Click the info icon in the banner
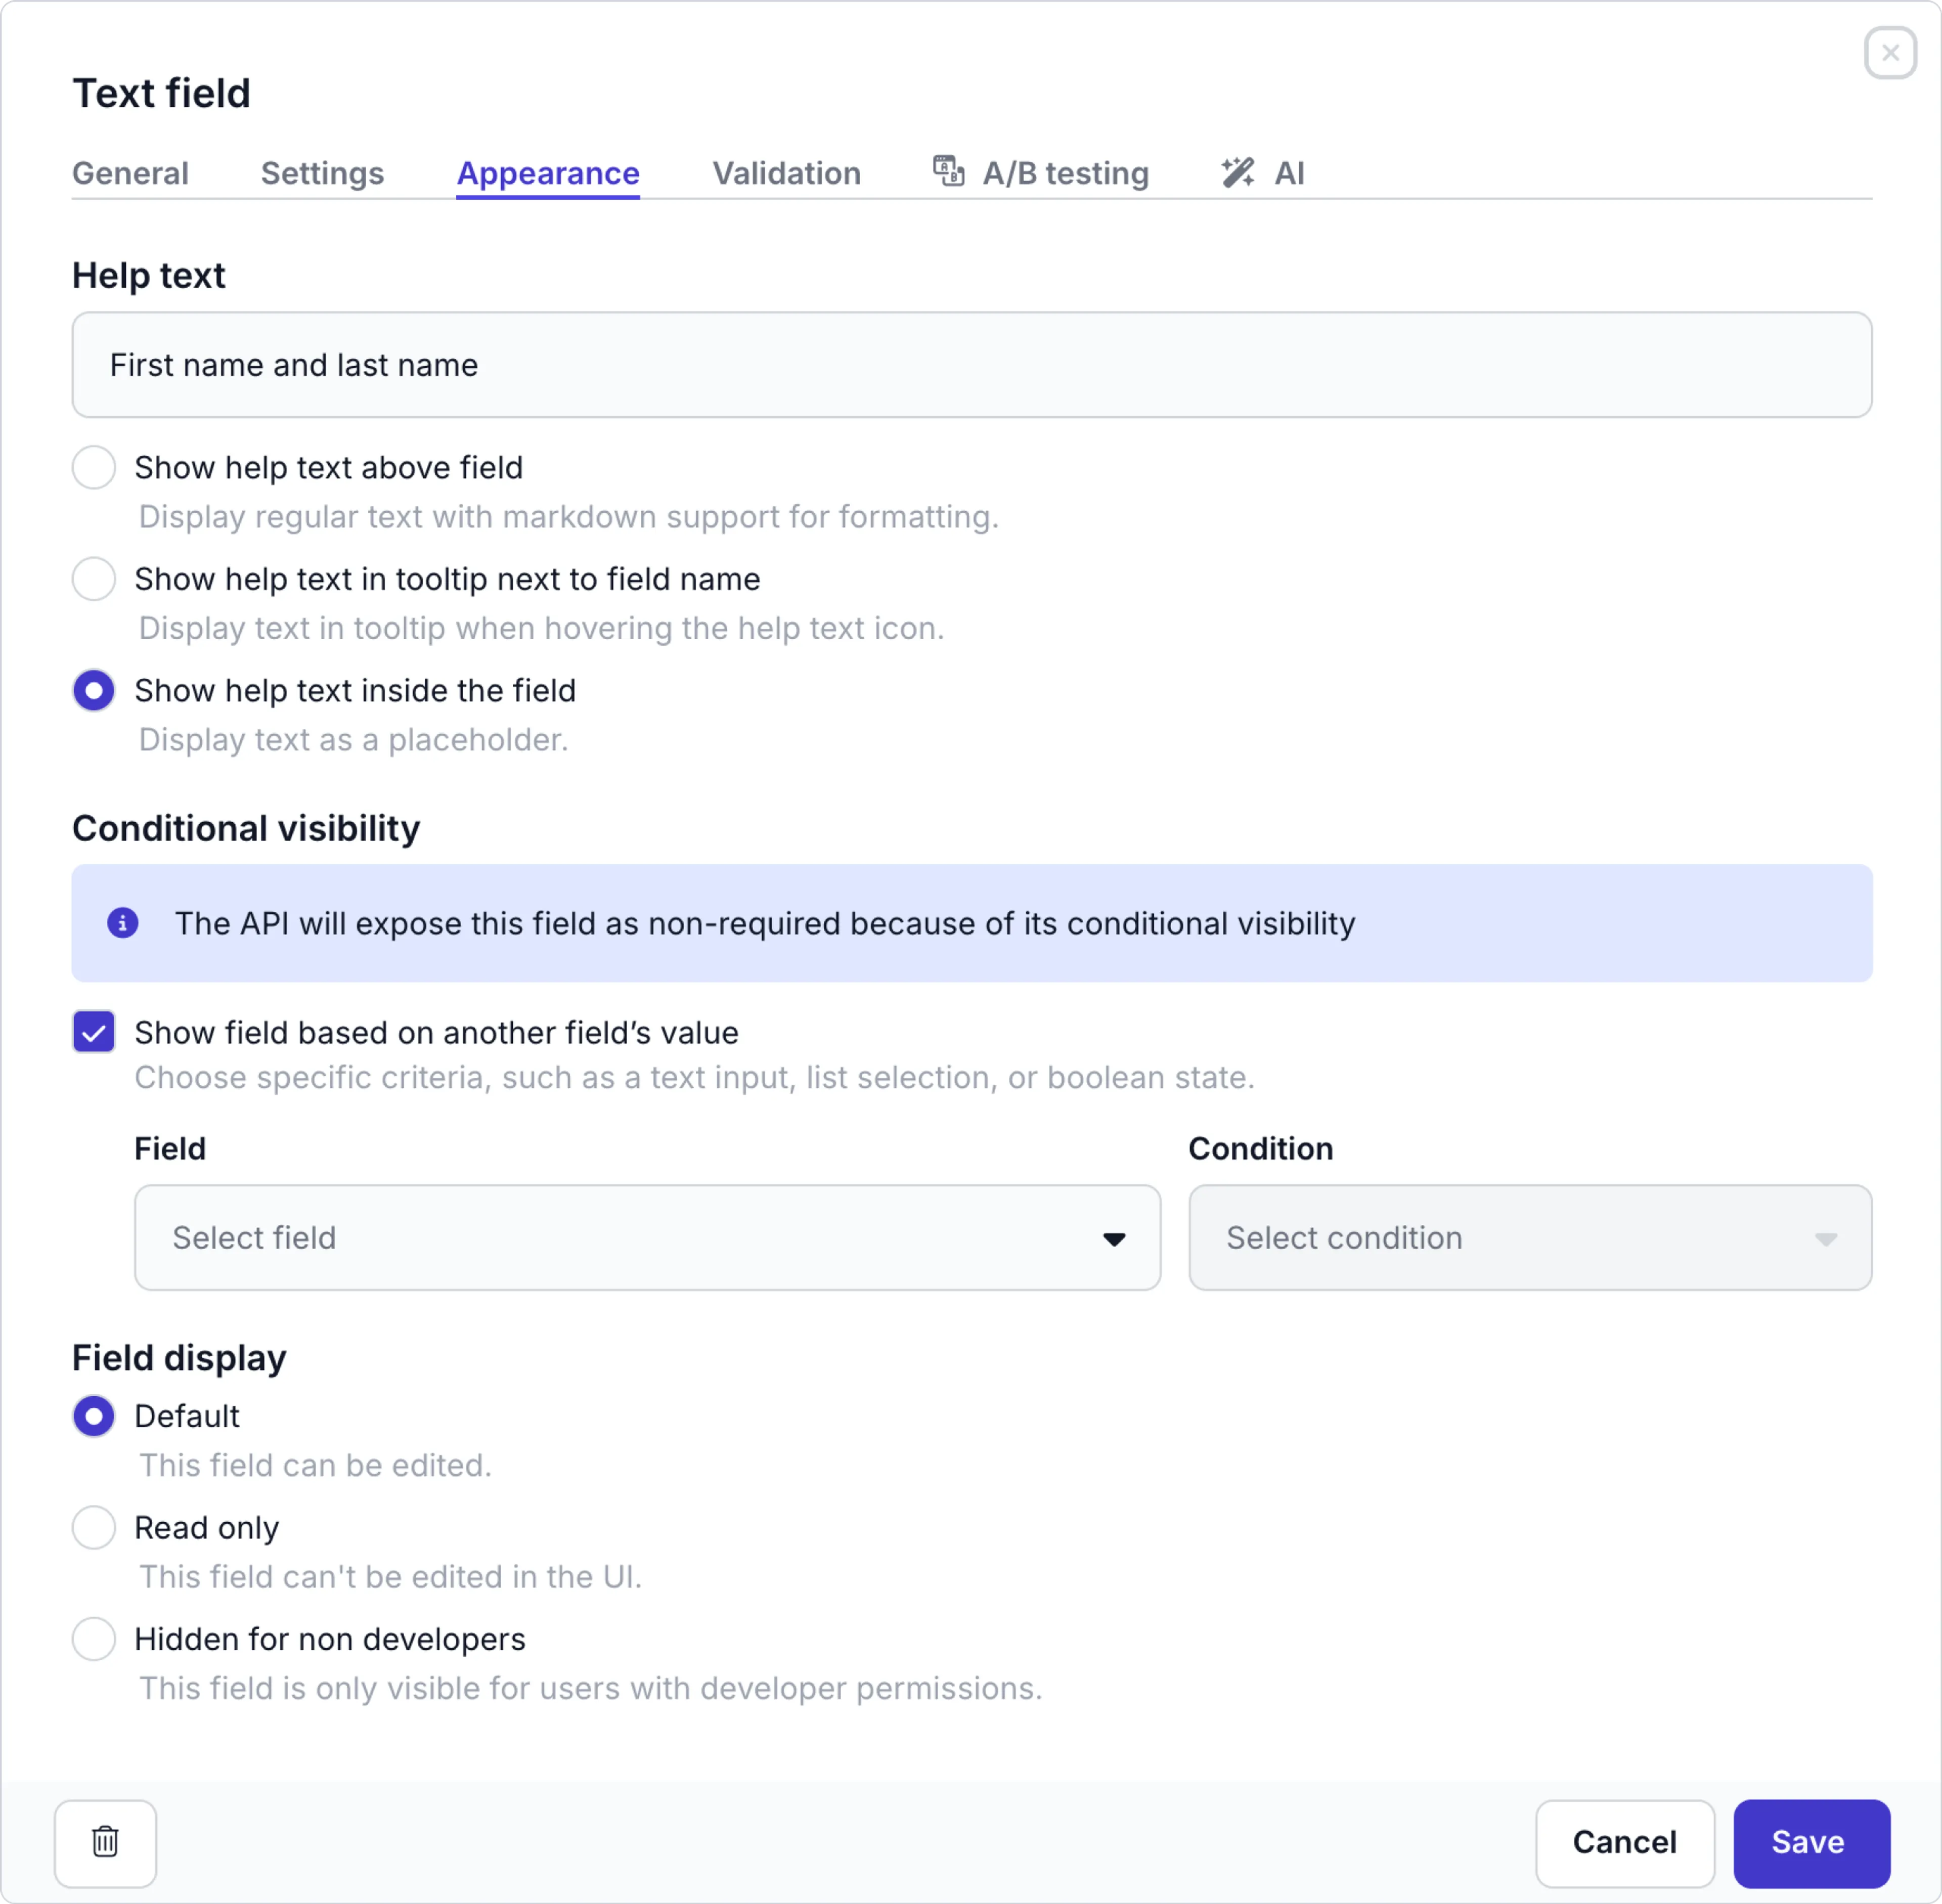The image size is (1942, 1904). [123, 923]
